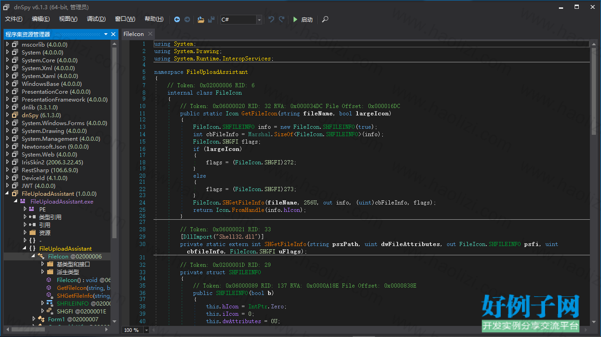Select IrisSkin2 (2006.3.22.45) in tree
This screenshot has height=337, width=601.
[x=52, y=162]
